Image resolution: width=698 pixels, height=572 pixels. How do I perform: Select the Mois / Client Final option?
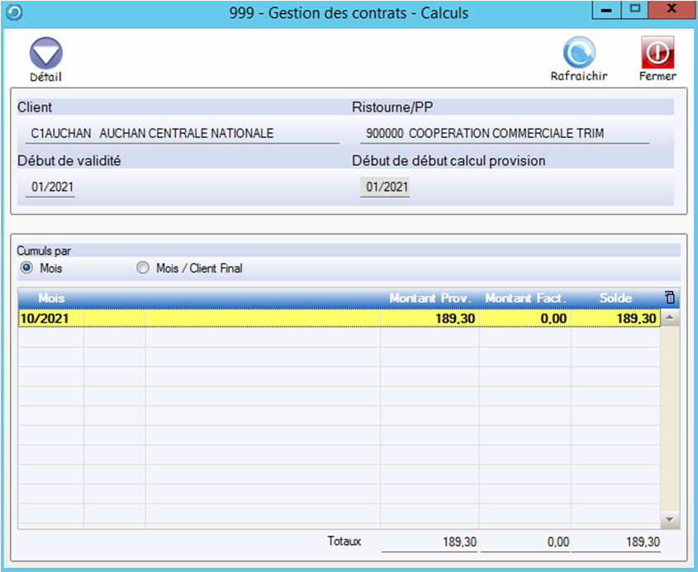143,268
